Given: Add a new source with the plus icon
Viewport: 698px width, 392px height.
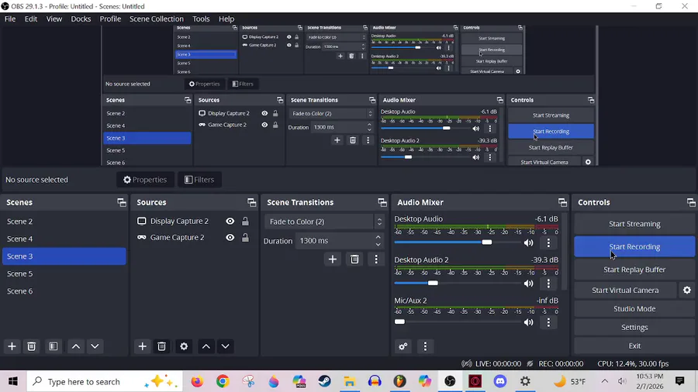Looking at the screenshot, I should [x=143, y=346].
